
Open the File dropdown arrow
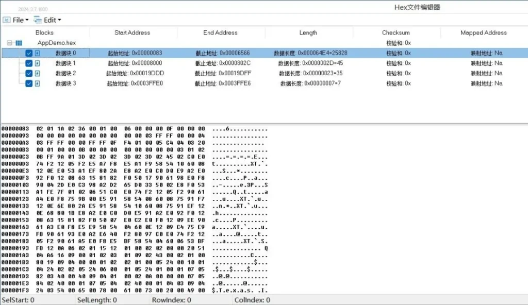click(x=27, y=21)
